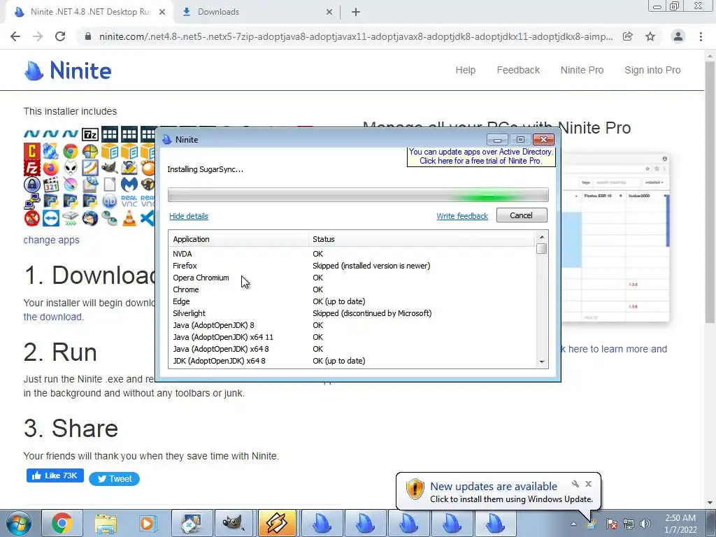The height and width of the screenshot is (537, 716).
Task: Select the Opera Chromium row
Action: tap(352, 278)
